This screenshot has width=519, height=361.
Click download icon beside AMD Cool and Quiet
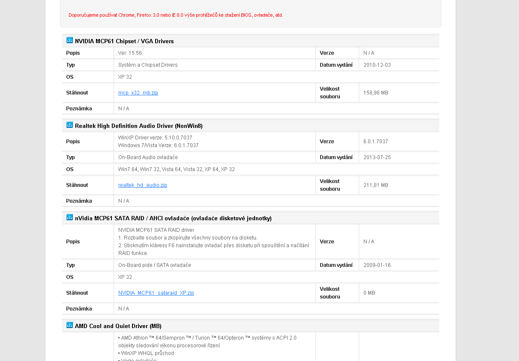(69, 325)
